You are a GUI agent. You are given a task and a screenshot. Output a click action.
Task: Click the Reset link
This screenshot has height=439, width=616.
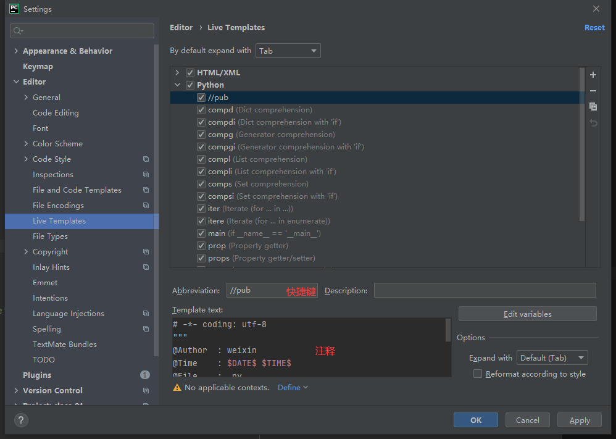[x=594, y=27]
